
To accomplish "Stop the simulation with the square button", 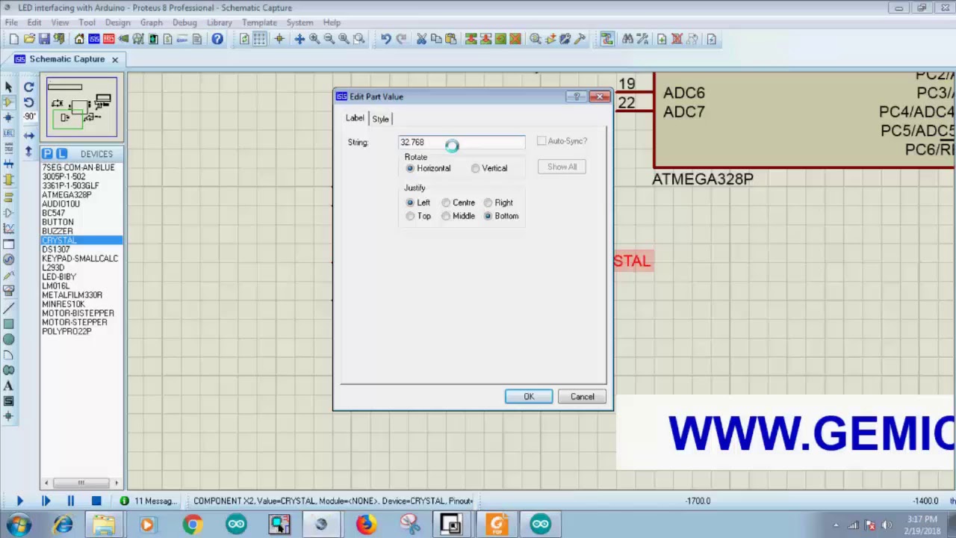I will [96, 501].
